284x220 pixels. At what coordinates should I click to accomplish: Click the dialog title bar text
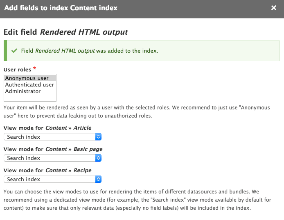[61, 8]
